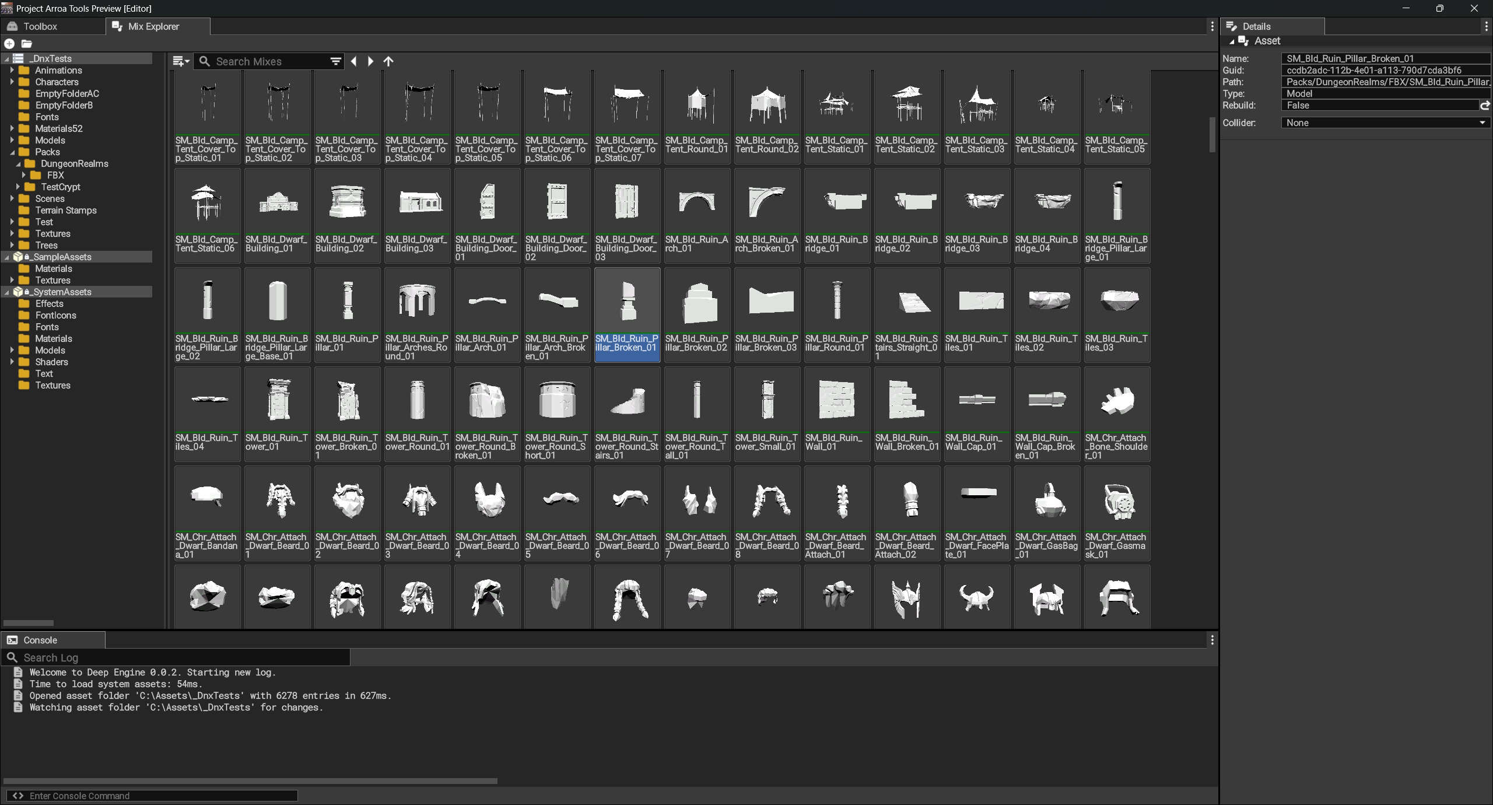Select the Terrain Stamps folder
The height and width of the screenshot is (805, 1493).
65,211
